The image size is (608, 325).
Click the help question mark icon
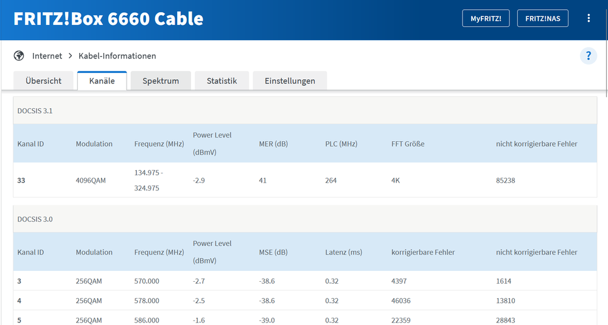(x=588, y=57)
